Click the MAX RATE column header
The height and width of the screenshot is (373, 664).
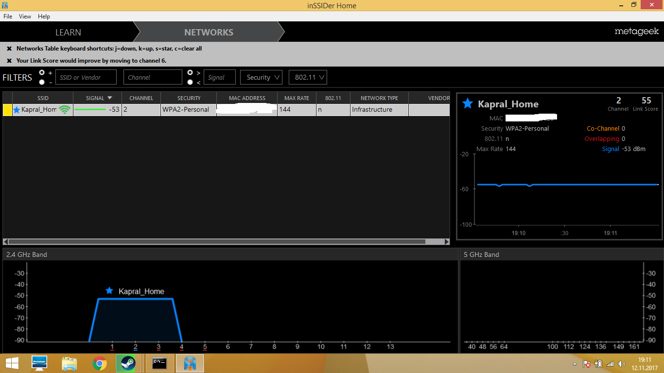tap(297, 98)
